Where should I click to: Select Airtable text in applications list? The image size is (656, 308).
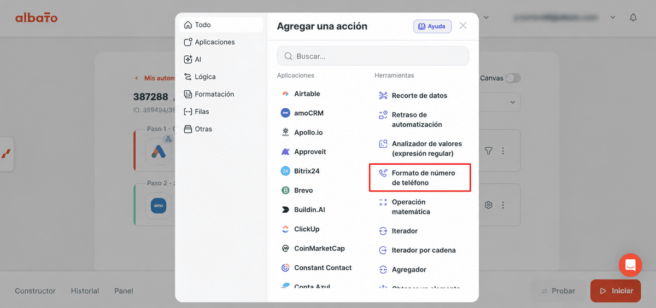(307, 94)
